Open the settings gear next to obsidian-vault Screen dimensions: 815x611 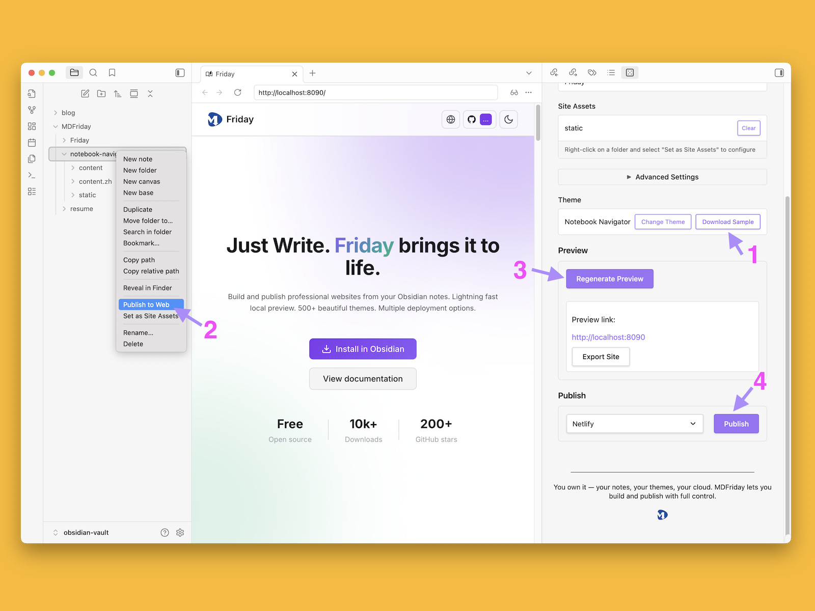pos(180,533)
